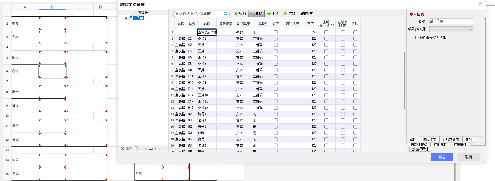Click the 确定 button

pyautogui.click(x=442, y=157)
